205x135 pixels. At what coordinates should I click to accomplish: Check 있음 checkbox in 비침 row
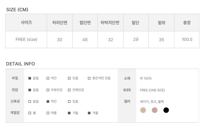tap(69, 78)
